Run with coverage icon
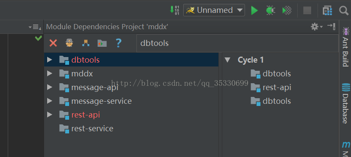The width and height of the screenshot is (351, 157). 287,10
